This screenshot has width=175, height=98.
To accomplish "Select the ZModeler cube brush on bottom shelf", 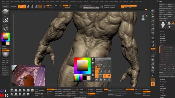I will click(24, 94).
